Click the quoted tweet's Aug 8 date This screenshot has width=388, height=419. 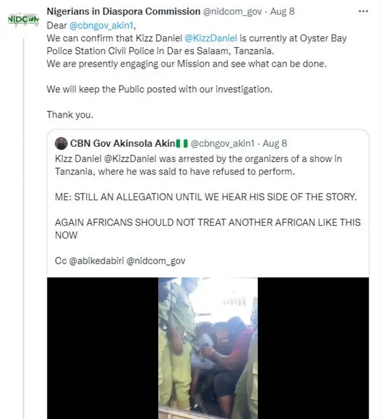pyautogui.click(x=275, y=144)
